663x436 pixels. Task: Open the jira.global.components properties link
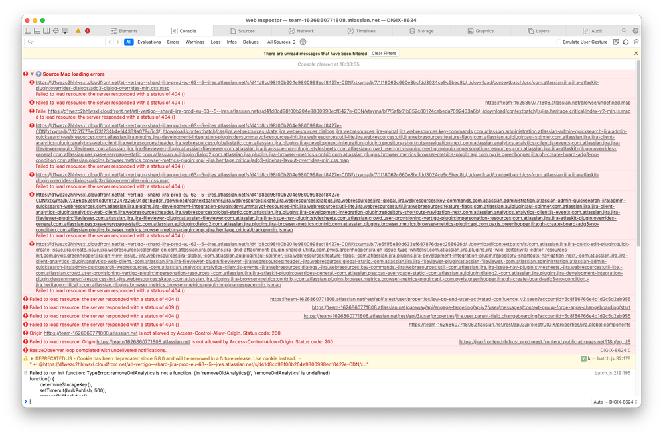(x=520, y=325)
